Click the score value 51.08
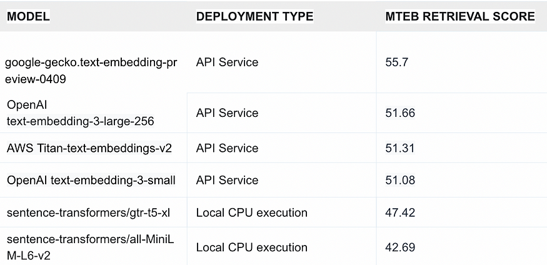Viewport: 547px width, 265px height. tap(400, 180)
